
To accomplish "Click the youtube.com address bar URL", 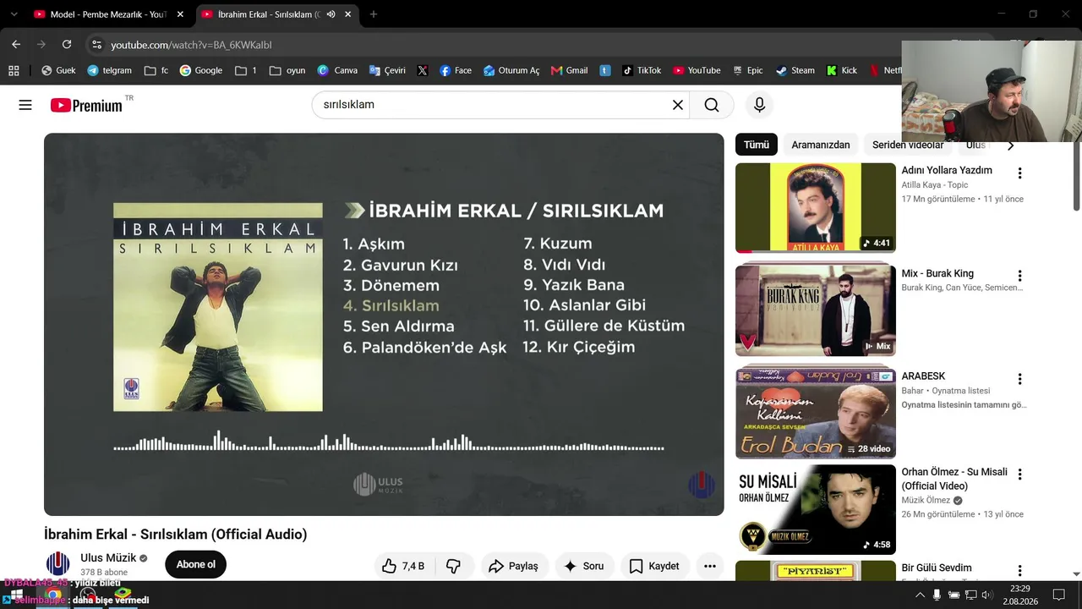I will pyautogui.click(x=191, y=45).
